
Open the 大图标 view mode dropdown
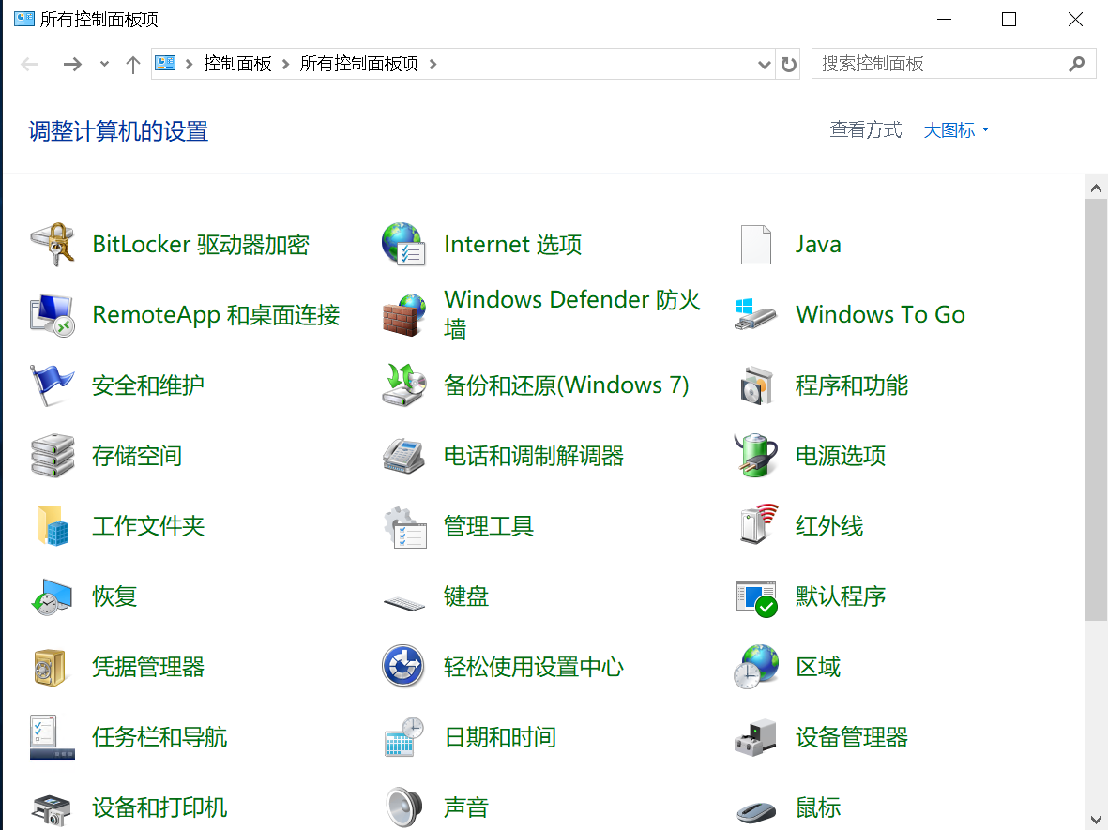tap(956, 130)
